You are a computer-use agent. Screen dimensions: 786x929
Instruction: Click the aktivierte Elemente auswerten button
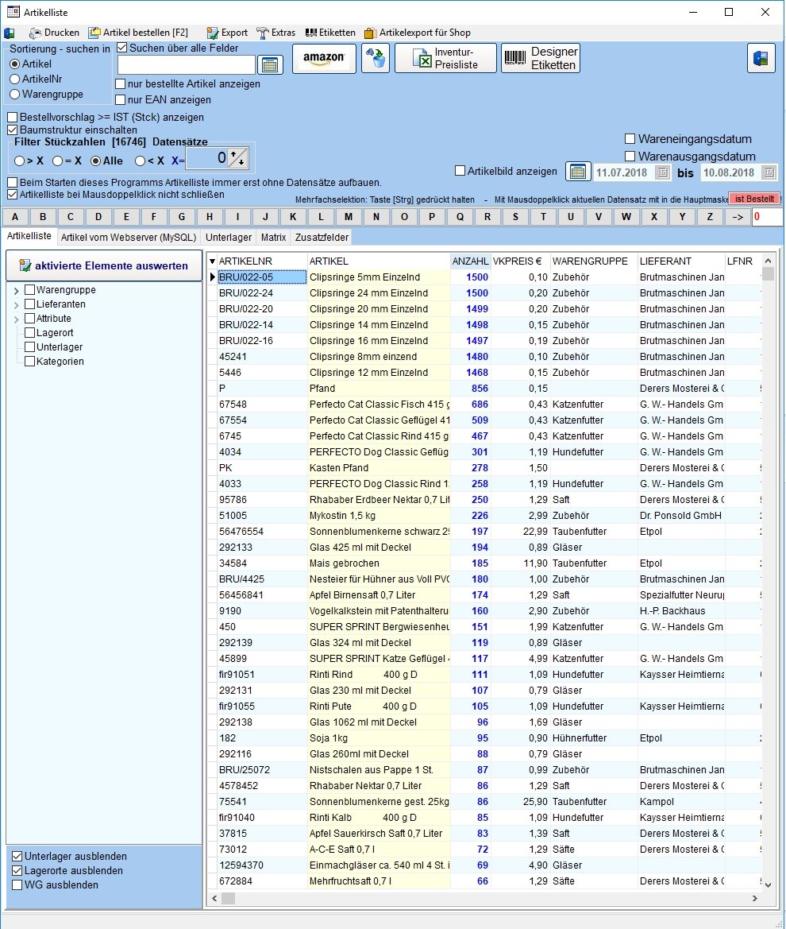(x=104, y=265)
